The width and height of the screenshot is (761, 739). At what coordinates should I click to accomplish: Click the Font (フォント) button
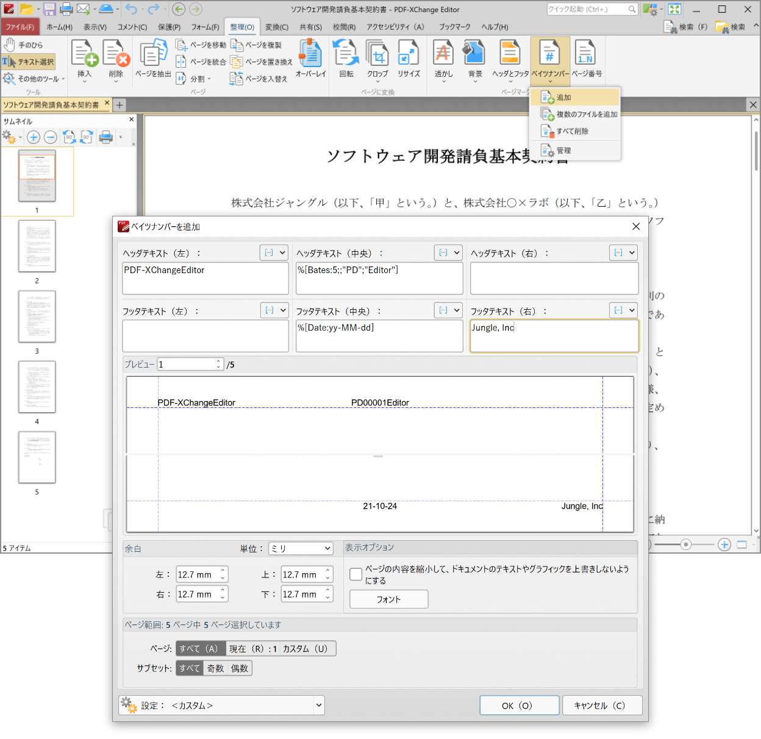point(388,599)
